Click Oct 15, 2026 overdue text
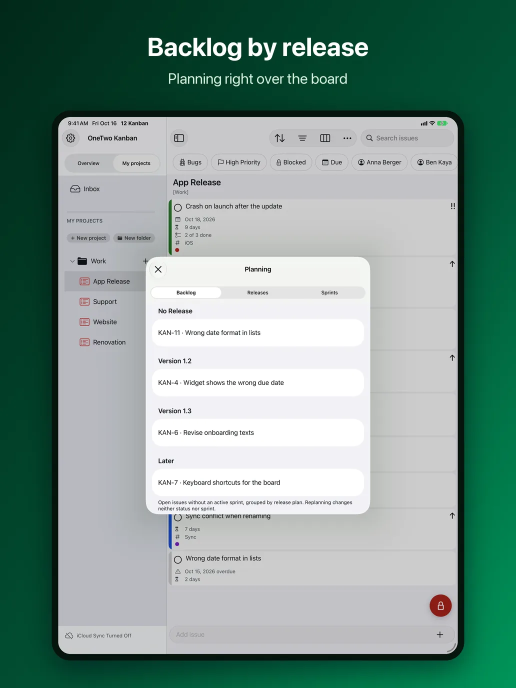Image resolution: width=516 pixels, height=688 pixels. [210, 571]
